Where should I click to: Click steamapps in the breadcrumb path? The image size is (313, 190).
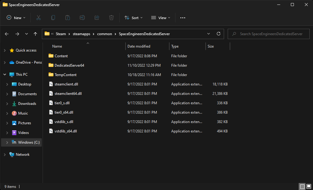click(81, 34)
